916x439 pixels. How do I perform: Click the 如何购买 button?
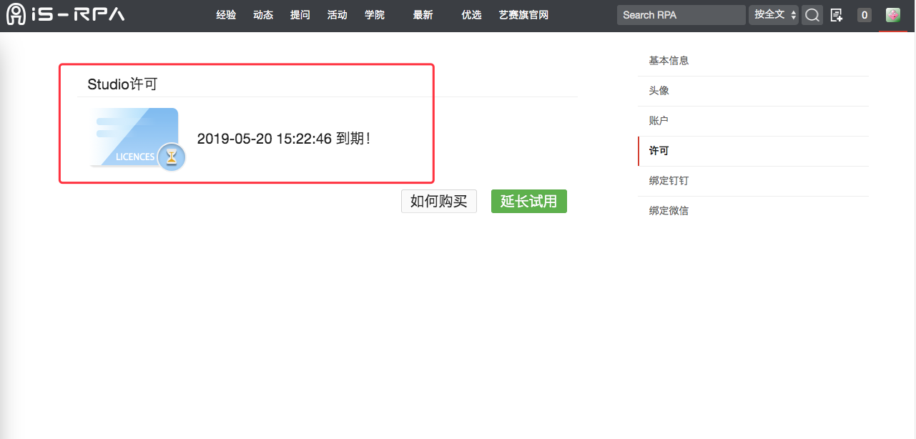(x=438, y=202)
